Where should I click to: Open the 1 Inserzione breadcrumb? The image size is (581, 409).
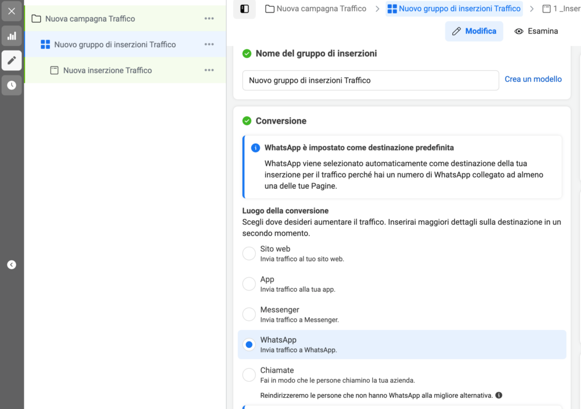click(561, 9)
